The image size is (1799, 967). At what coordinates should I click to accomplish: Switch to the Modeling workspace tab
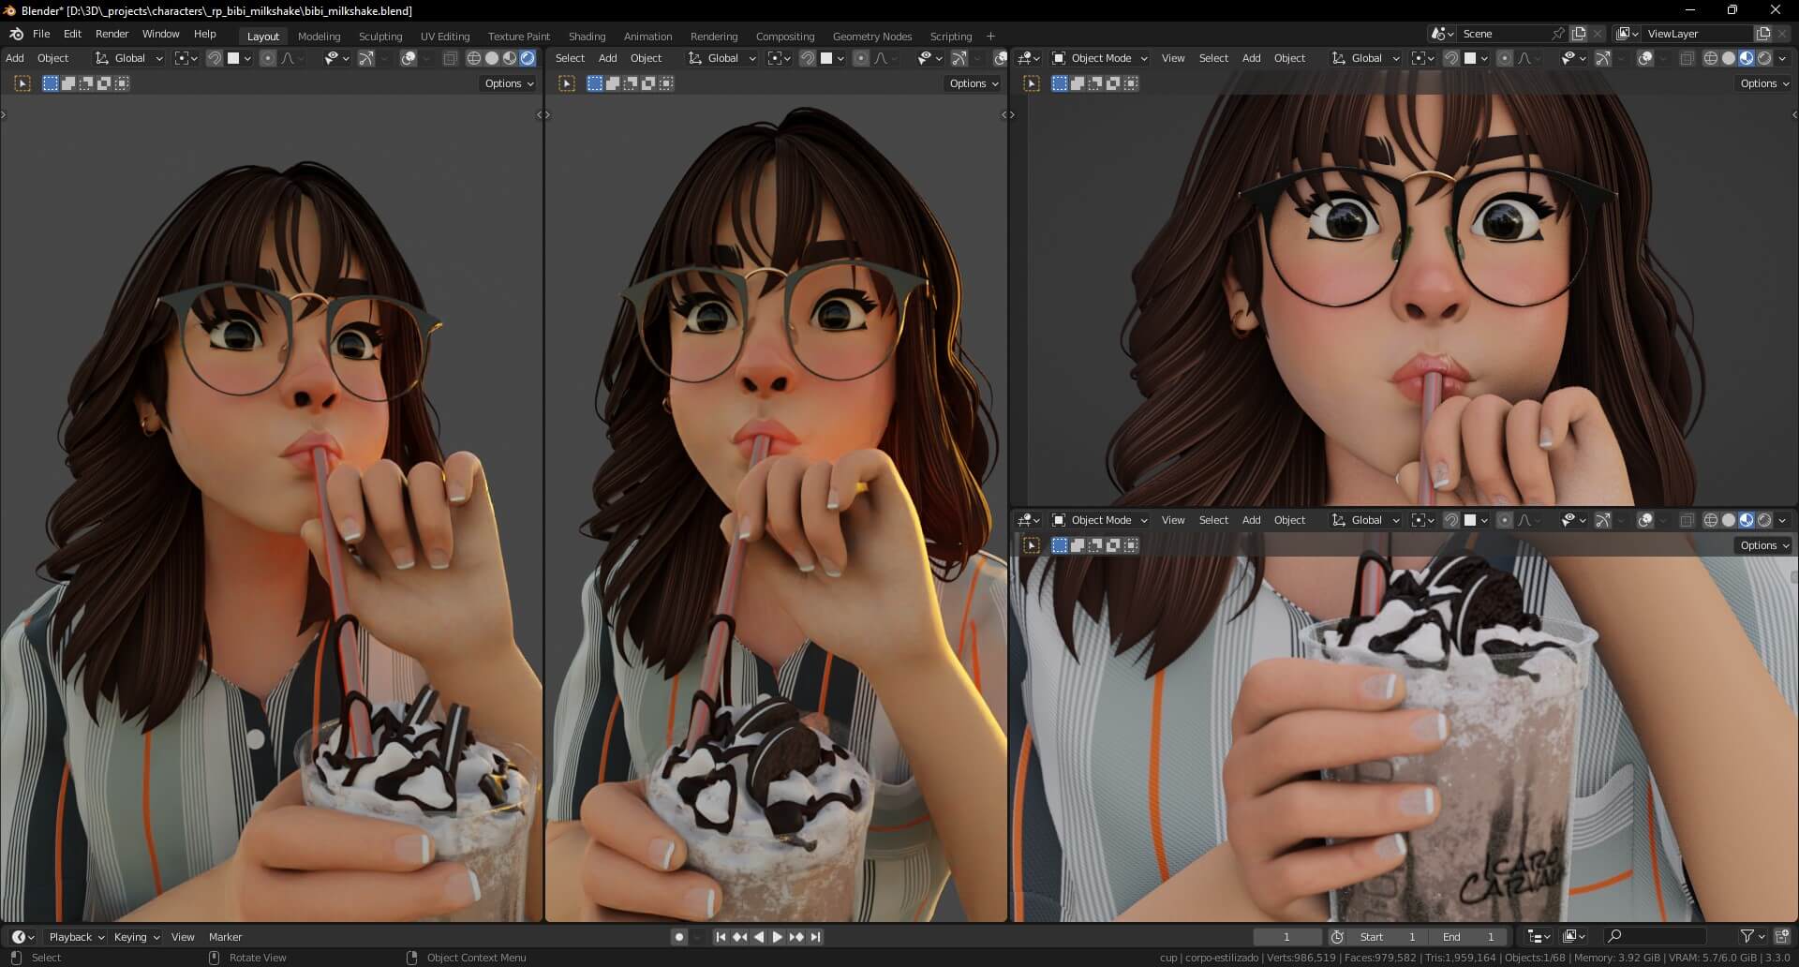click(x=319, y=37)
